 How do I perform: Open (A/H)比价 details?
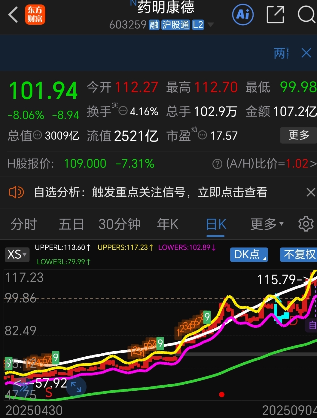(271, 164)
